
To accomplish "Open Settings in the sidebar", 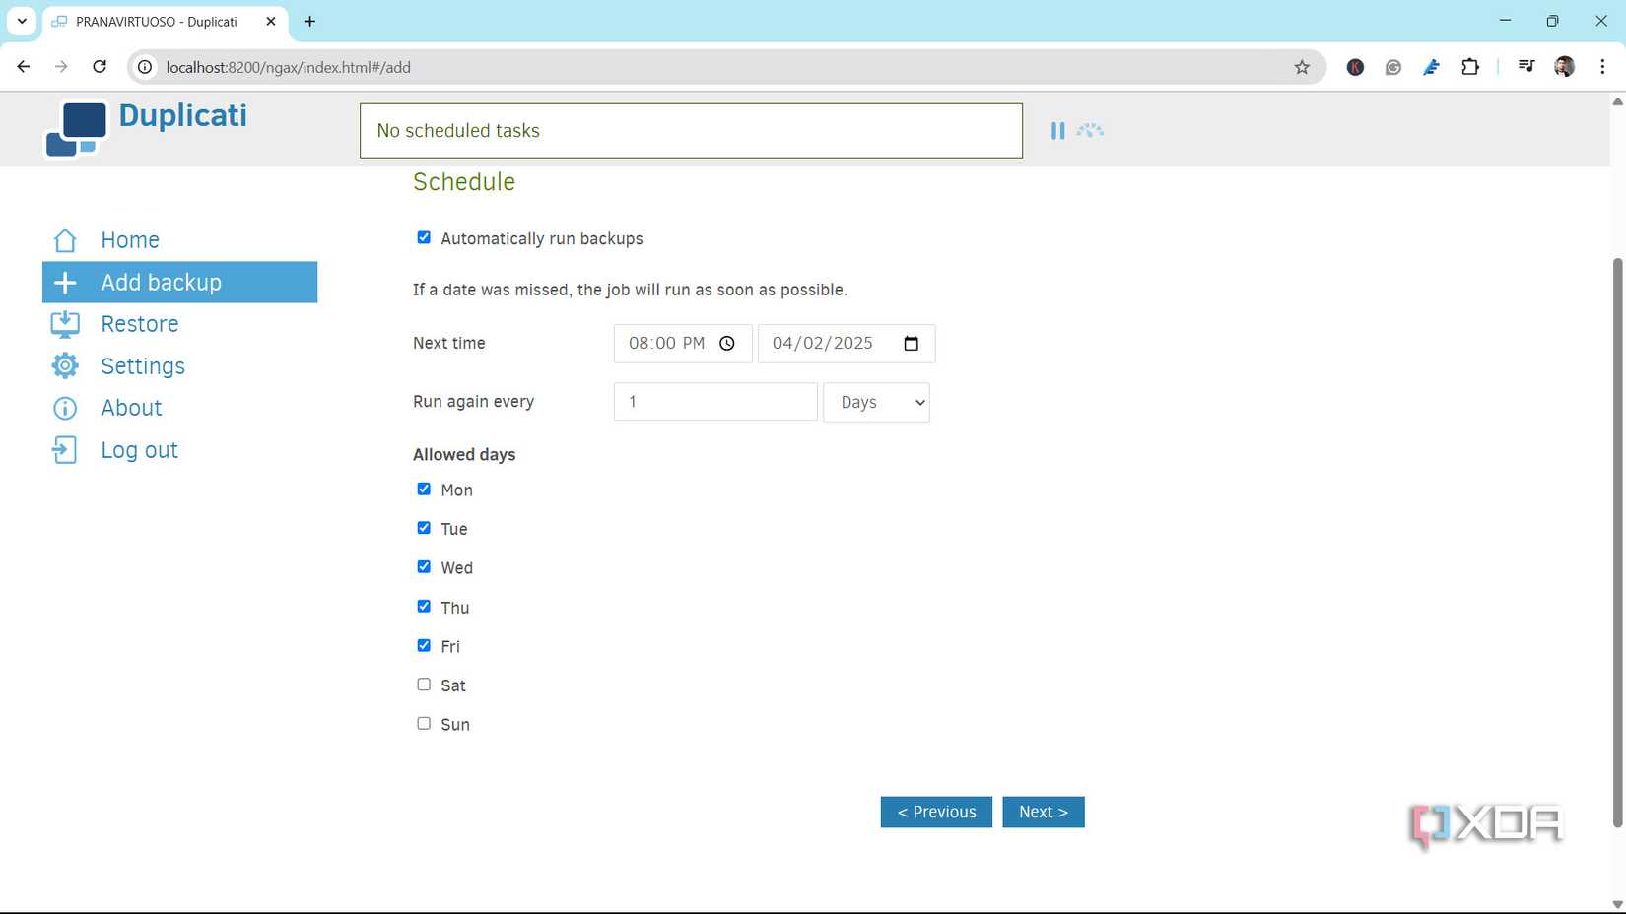I will tap(179, 366).
